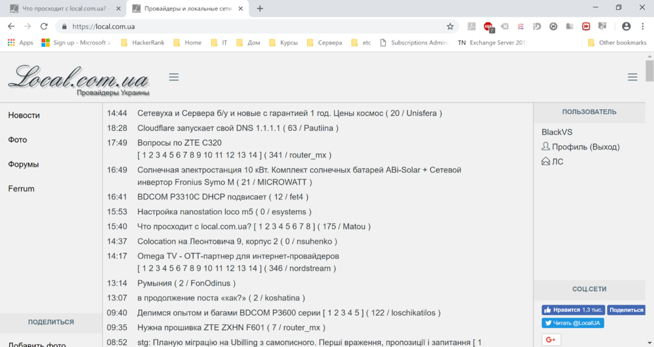
Task: Click the Google+ share button
Action: pos(551,339)
